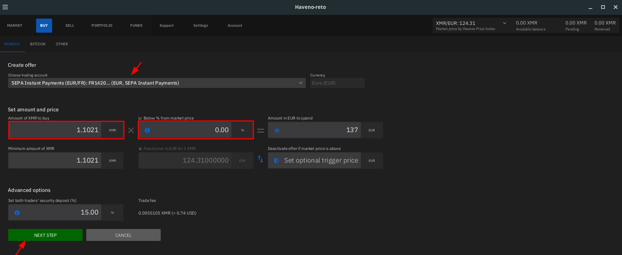Screen dimensions: 622x255
Task: Click info icon in market price percentage field
Action: click(147, 130)
